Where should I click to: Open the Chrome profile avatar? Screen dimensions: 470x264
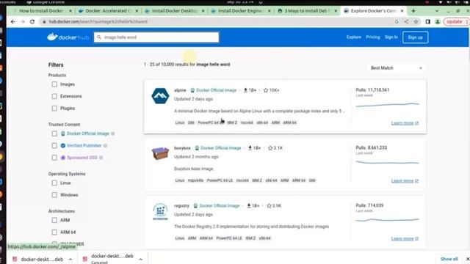click(438, 21)
